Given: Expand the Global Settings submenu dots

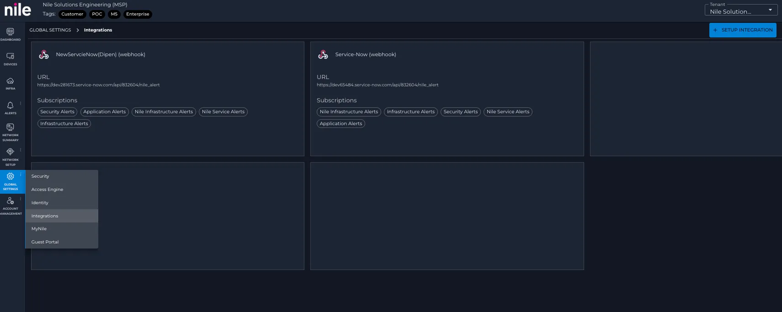Looking at the screenshot, I should pos(21,175).
